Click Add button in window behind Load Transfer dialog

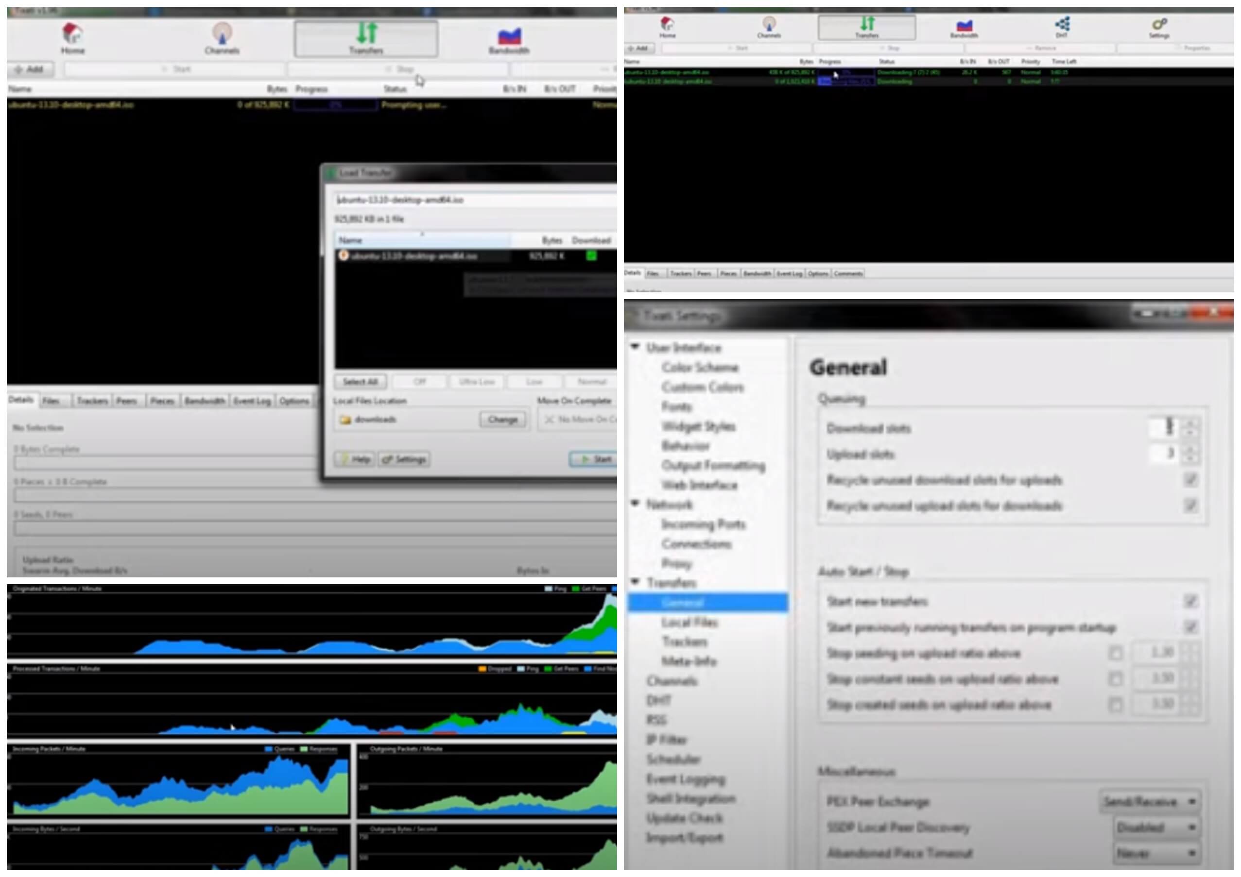click(30, 69)
